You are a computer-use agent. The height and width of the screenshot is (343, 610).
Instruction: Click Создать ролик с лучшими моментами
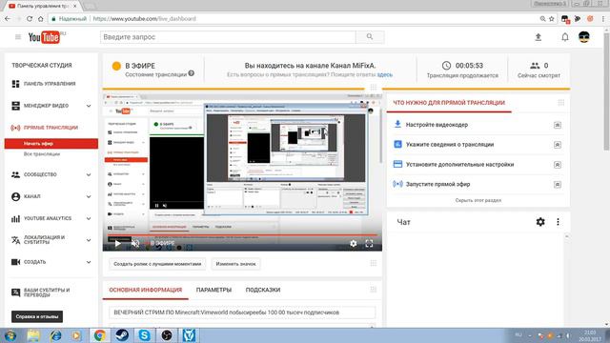(157, 264)
